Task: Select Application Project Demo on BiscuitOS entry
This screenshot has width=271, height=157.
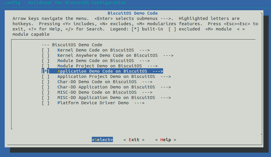Action: 106,77
